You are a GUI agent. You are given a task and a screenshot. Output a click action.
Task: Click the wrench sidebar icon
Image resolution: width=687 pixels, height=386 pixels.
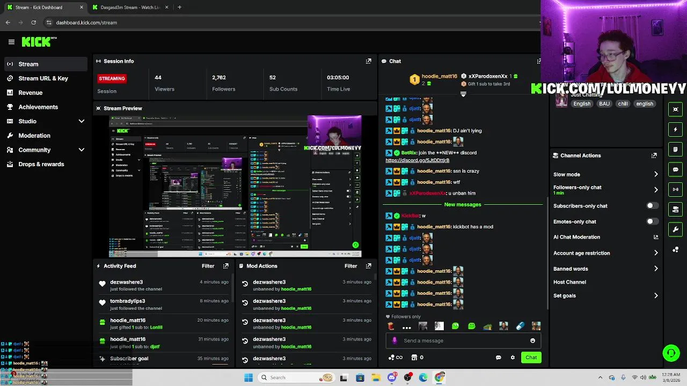pos(675,229)
